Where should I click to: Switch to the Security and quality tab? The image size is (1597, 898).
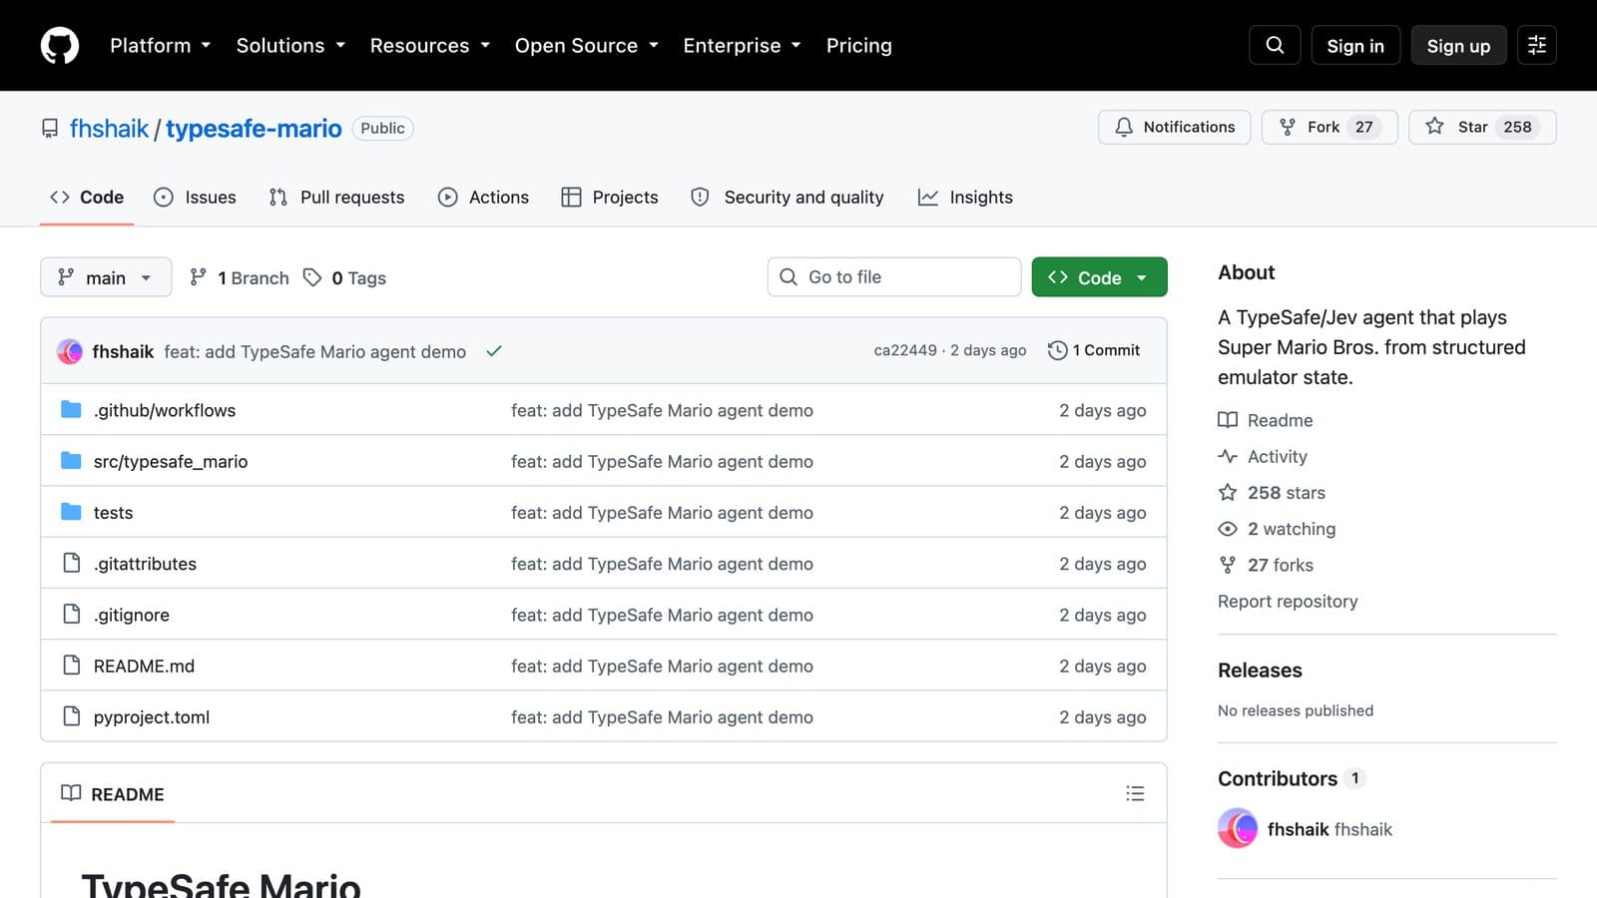[788, 198]
